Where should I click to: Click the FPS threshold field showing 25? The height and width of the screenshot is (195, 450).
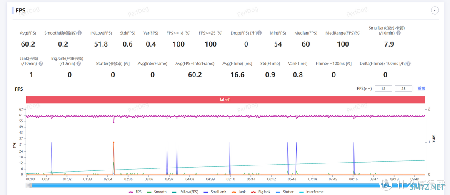coord(403,89)
